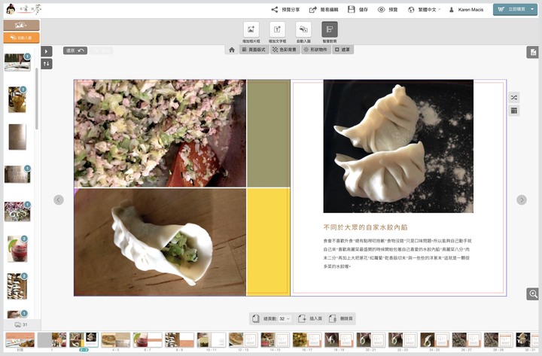Open page 1 thumbnail in filmstrip

click(x=52, y=339)
